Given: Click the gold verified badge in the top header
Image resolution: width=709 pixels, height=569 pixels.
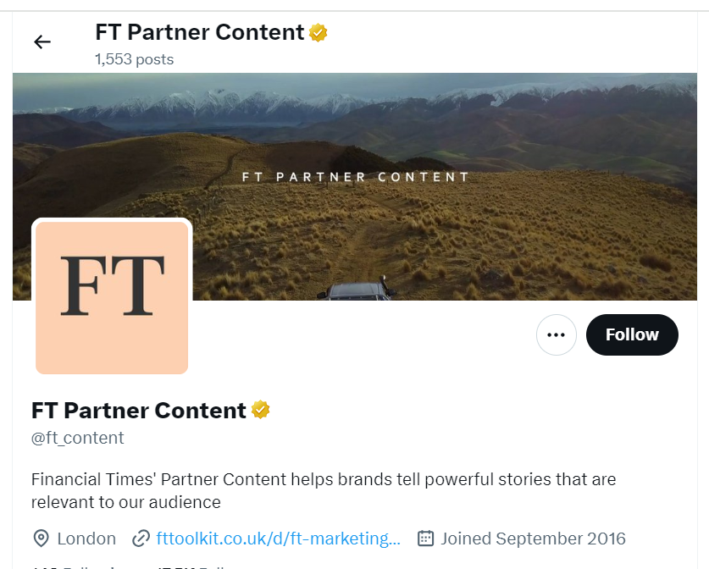Looking at the screenshot, I should pos(318,33).
